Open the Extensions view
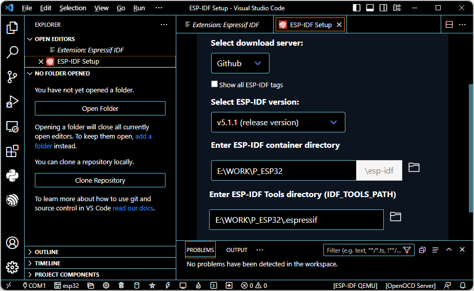 pyautogui.click(x=12, y=151)
